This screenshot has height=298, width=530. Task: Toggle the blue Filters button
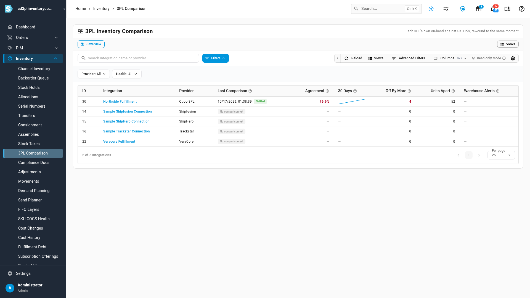click(x=216, y=58)
